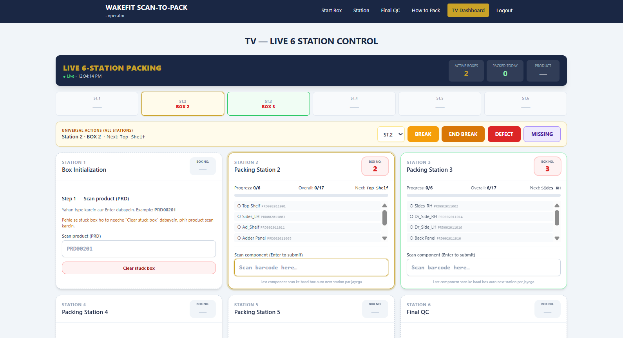The width and height of the screenshot is (623, 338).
Task: Click Station 2's progress bar
Action: (x=311, y=195)
